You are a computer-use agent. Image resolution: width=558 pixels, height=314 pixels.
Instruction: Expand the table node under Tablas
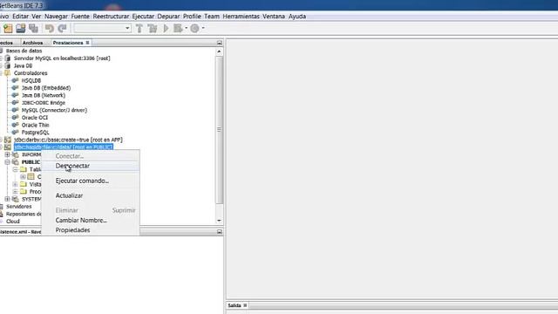click(x=23, y=176)
